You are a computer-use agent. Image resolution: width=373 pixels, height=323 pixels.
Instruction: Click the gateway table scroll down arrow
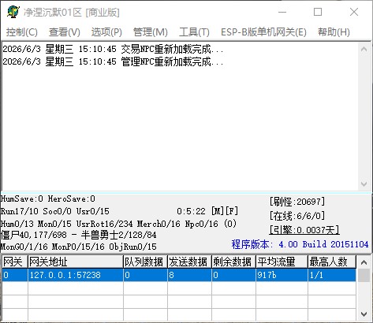(x=364, y=314)
